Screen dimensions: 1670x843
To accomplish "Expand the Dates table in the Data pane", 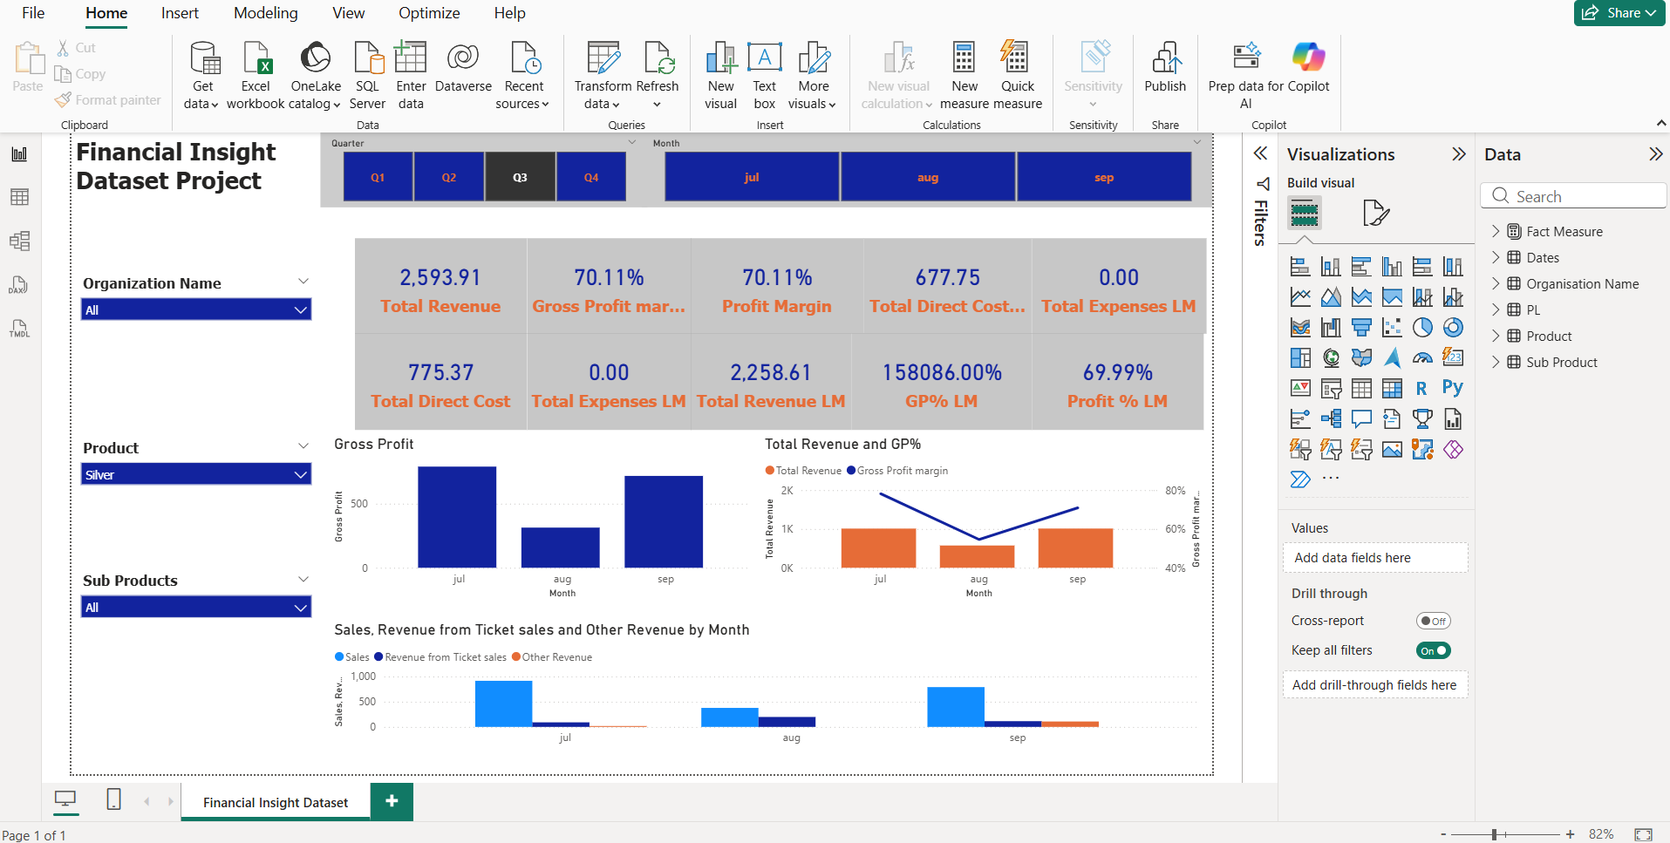I will click(1497, 257).
